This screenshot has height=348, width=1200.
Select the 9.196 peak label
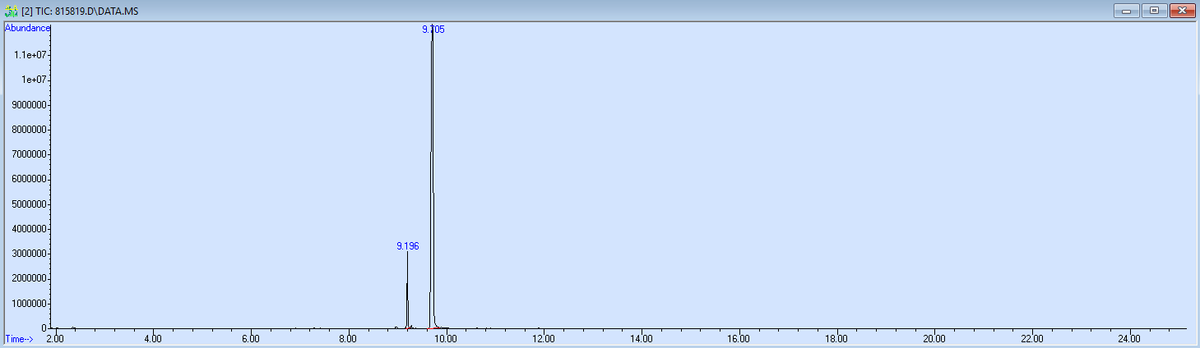[408, 246]
